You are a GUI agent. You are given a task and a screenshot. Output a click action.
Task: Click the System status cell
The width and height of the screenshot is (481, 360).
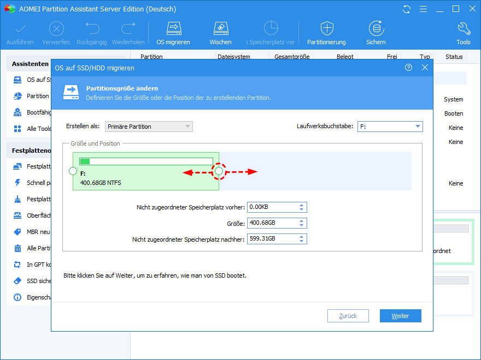tap(453, 99)
